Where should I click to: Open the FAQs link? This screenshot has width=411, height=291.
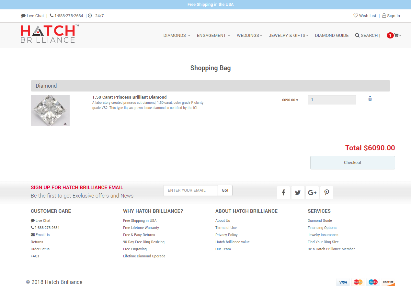[x=35, y=256]
